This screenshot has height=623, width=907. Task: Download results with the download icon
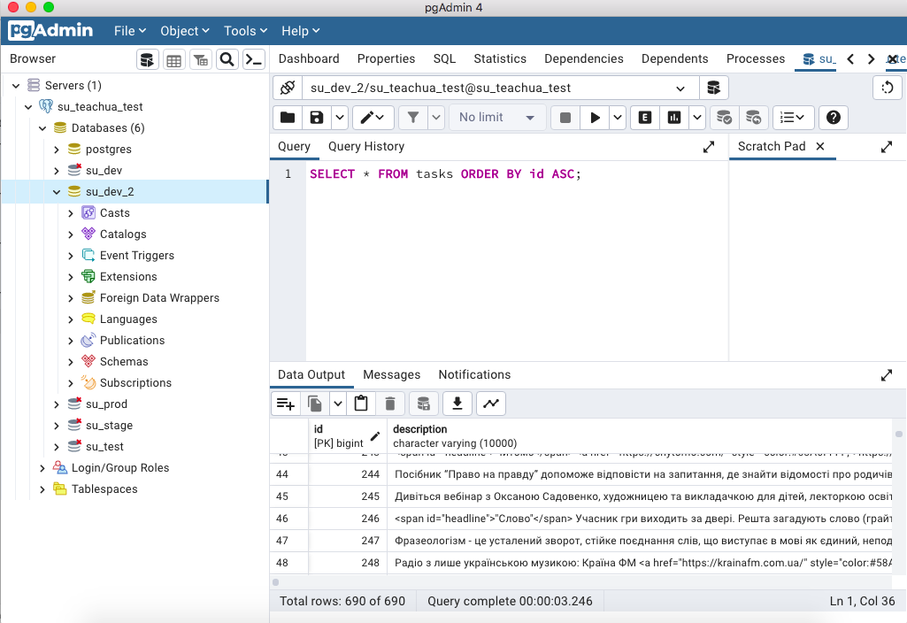coord(457,404)
